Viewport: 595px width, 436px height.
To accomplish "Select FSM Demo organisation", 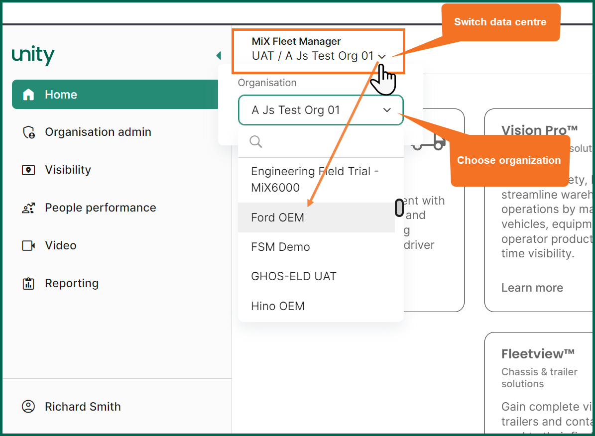I will click(317, 247).
